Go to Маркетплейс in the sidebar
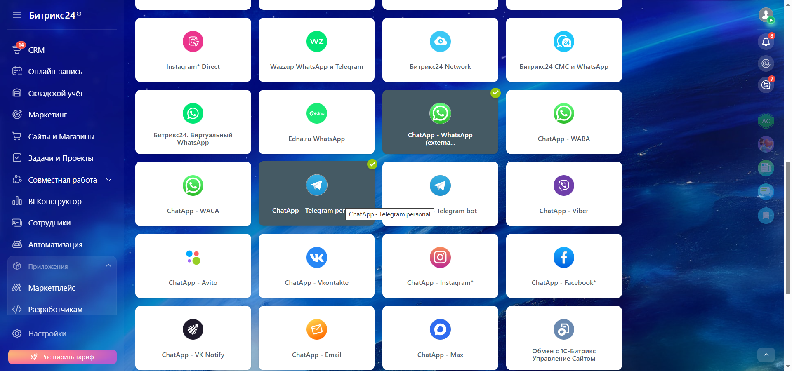 click(x=52, y=288)
